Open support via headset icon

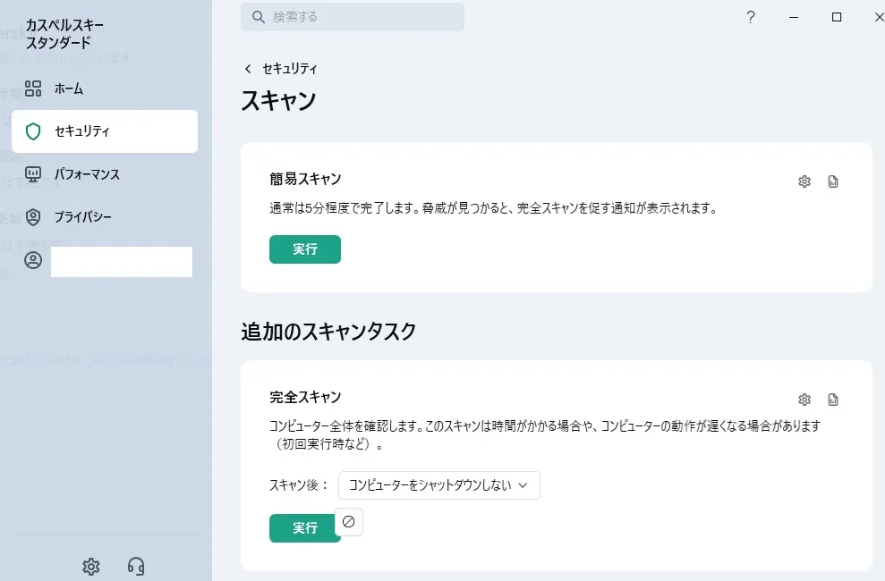pyautogui.click(x=136, y=567)
